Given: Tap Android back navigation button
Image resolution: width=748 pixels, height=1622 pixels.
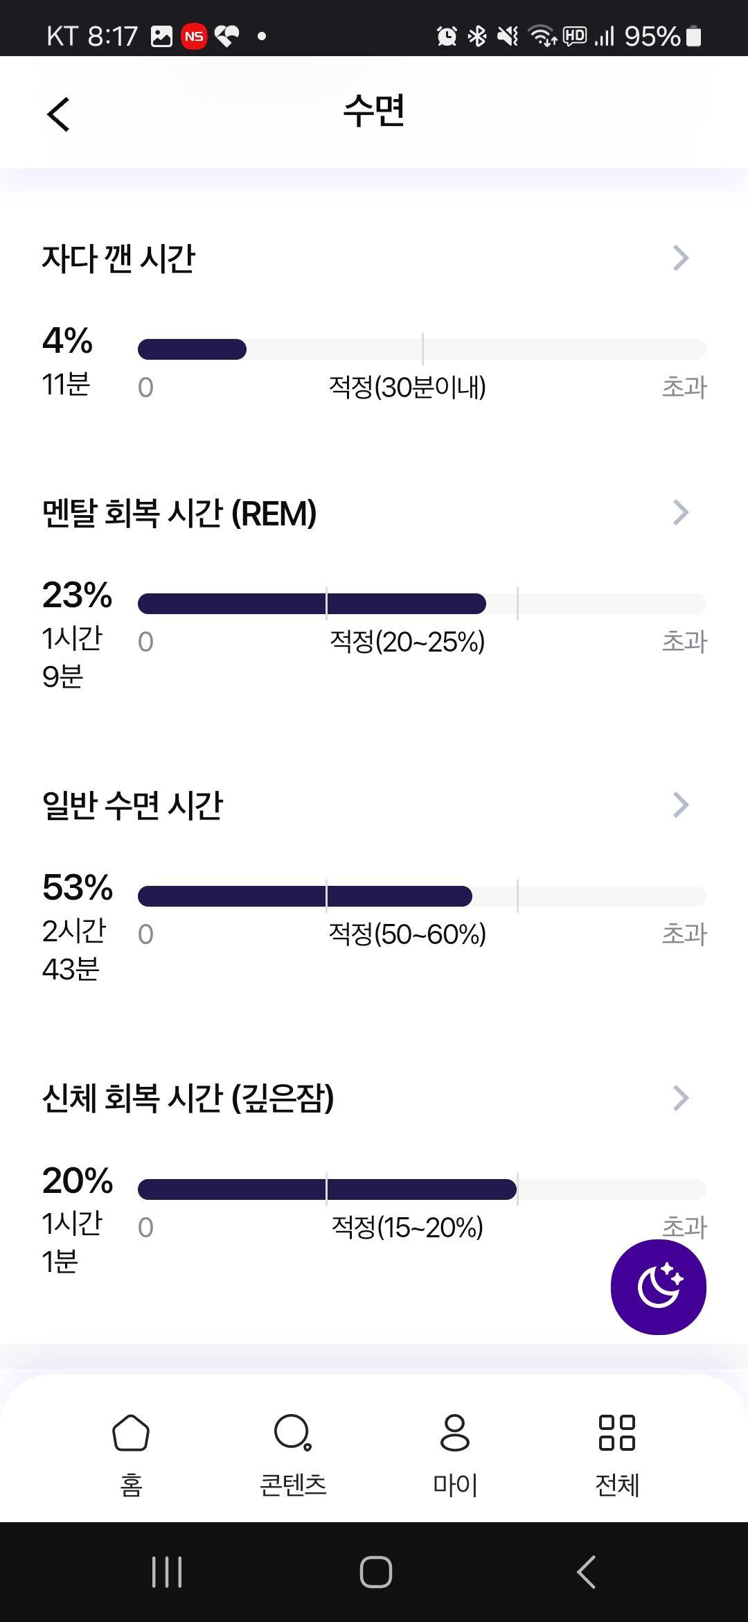Looking at the screenshot, I should pos(586,1571).
